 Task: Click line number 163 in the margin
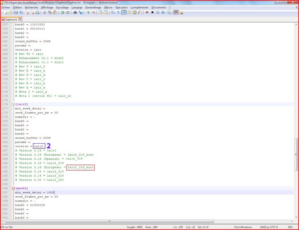5,50
